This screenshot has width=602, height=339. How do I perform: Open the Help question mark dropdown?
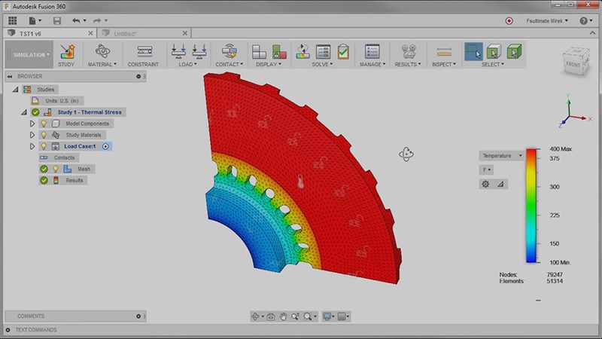pyautogui.click(x=585, y=21)
